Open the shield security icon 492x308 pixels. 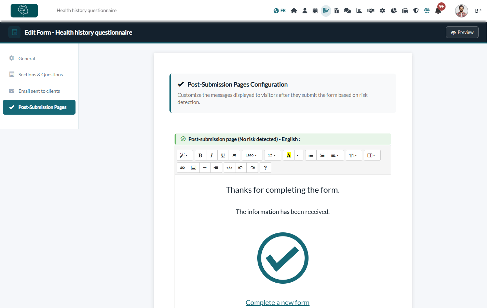click(x=416, y=11)
